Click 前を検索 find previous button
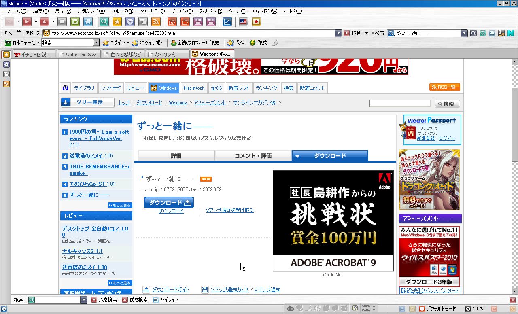518x314 pixels. tap(135, 300)
